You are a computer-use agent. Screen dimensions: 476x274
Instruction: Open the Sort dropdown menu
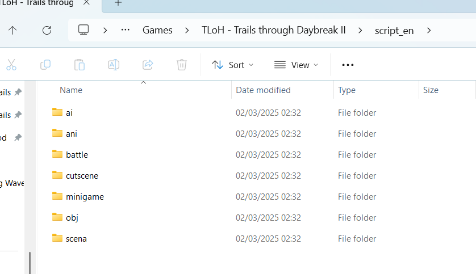tap(232, 65)
